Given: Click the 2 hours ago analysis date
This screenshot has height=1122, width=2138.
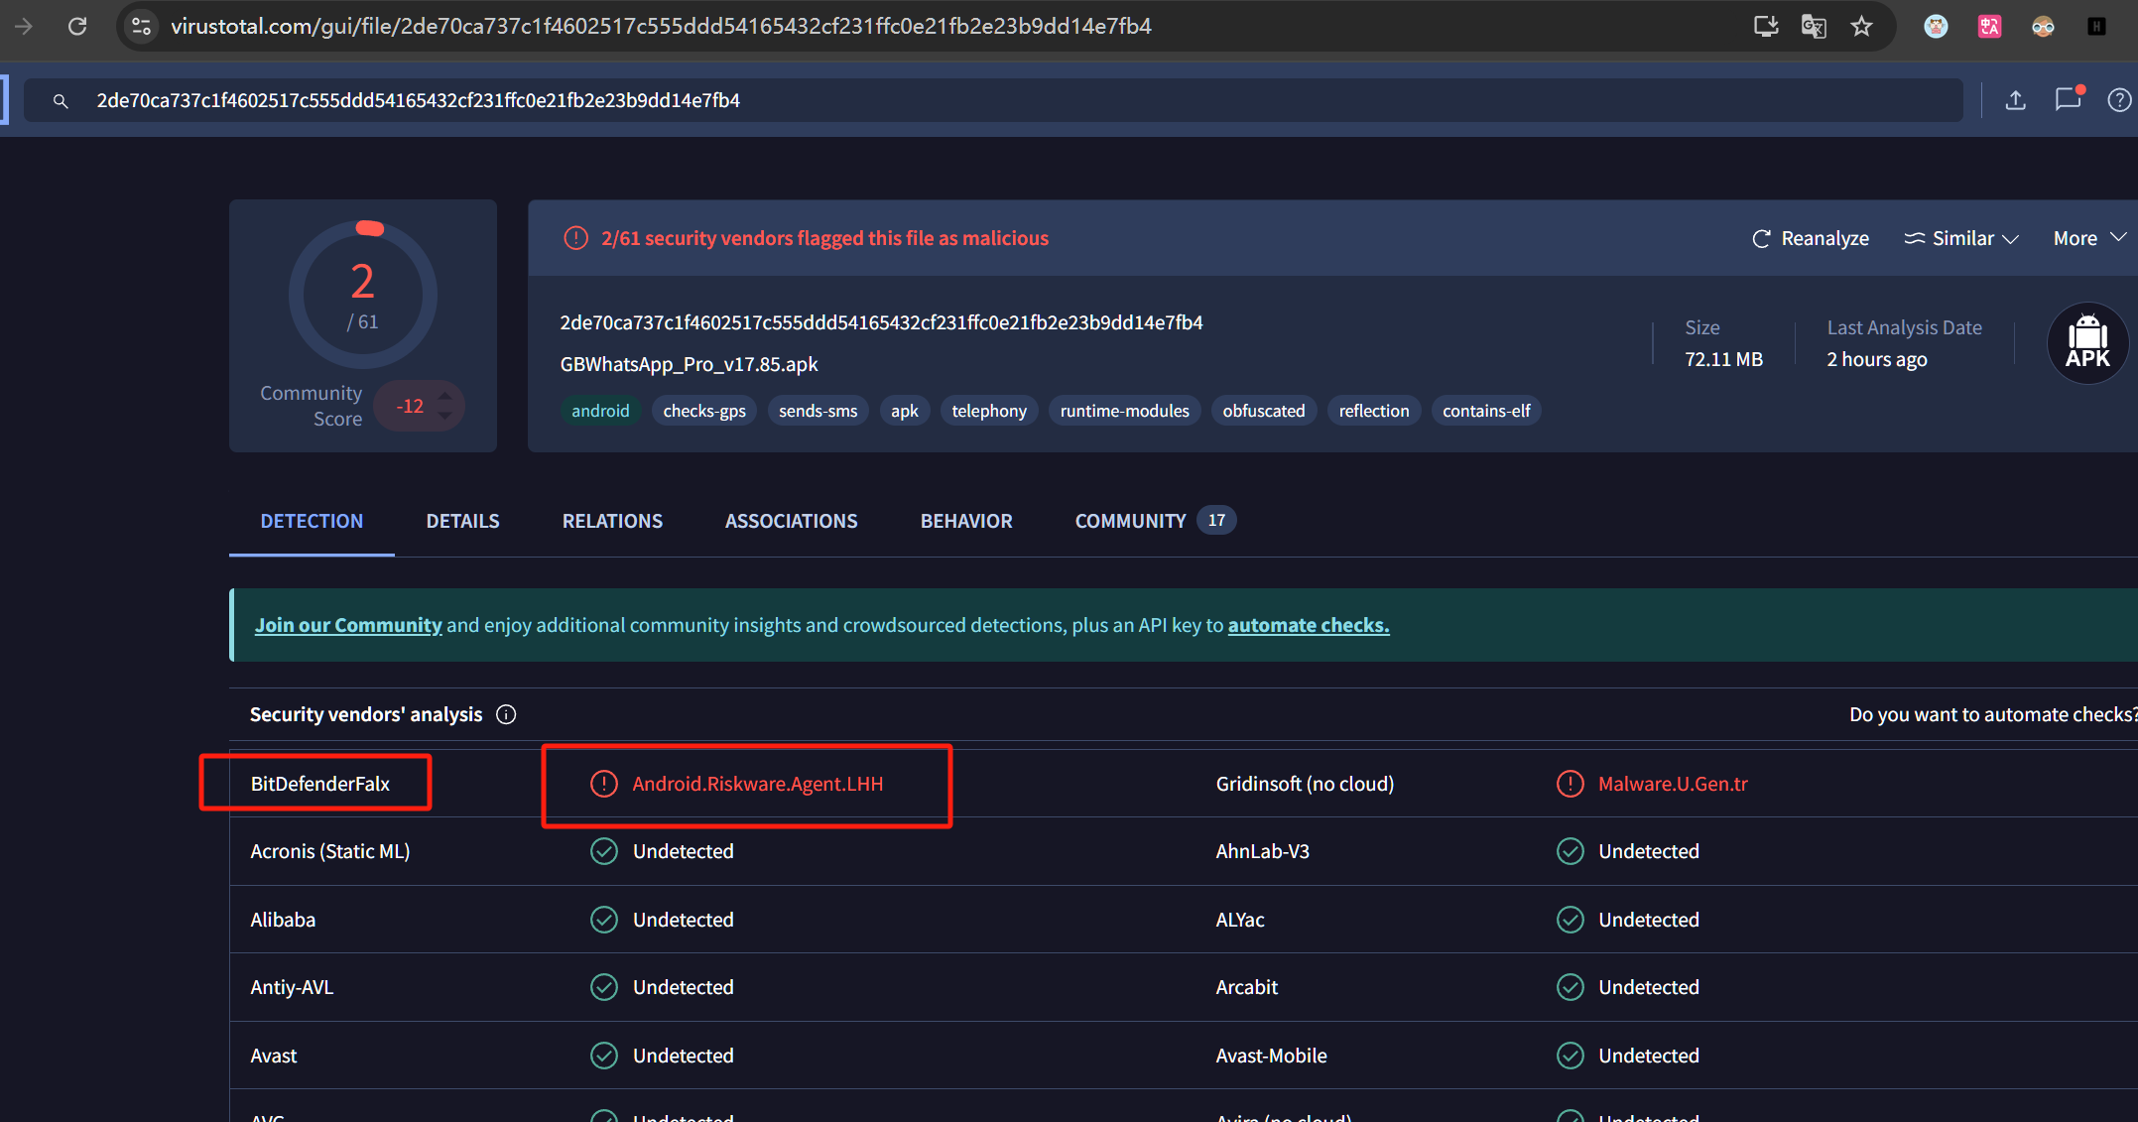Looking at the screenshot, I should click(1877, 359).
